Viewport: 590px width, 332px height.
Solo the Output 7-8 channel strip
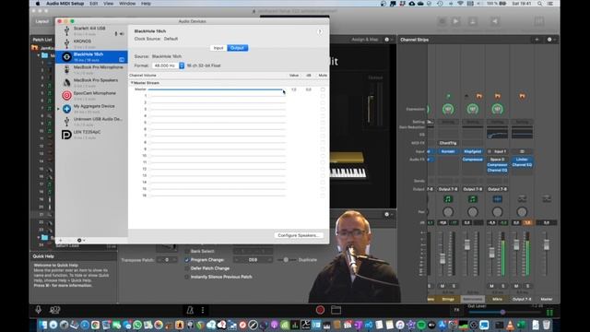click(527, 286)
